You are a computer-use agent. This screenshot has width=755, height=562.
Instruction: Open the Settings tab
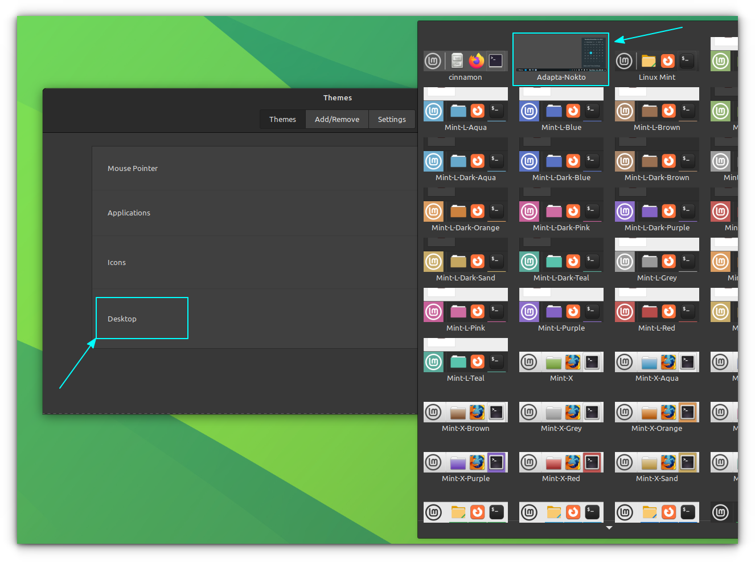[391, 119]
